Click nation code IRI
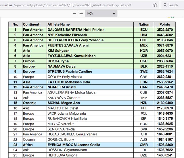Image resolution: width=184 pixels, height=158 pixels. [144, 150]
